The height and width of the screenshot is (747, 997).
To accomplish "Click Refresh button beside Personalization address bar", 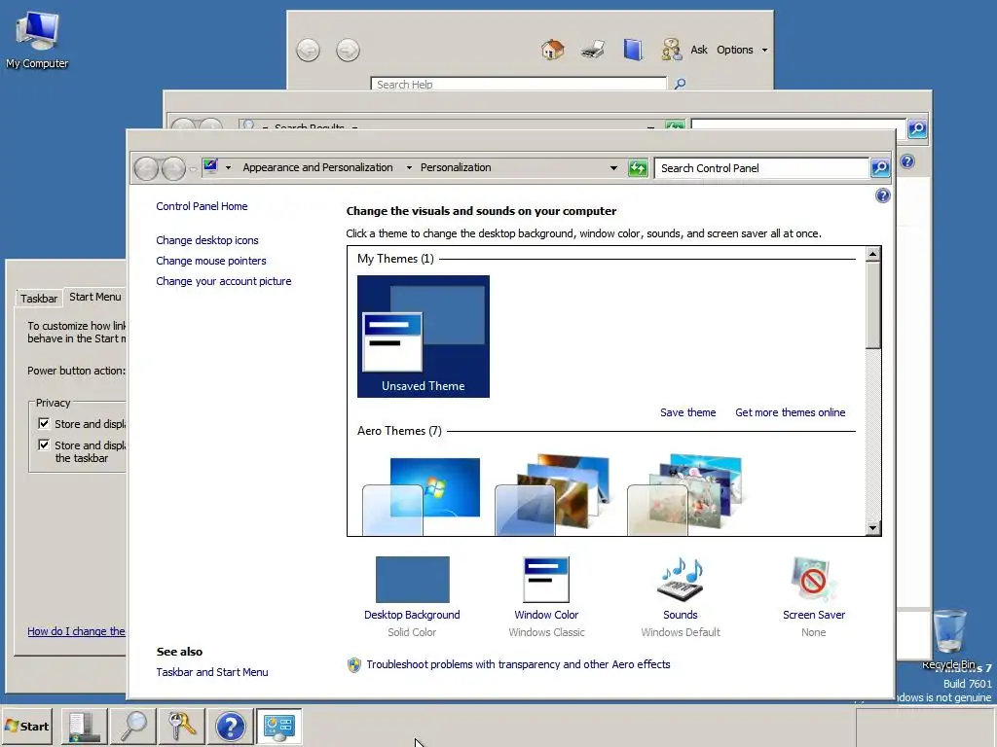I will click(638, 168).
